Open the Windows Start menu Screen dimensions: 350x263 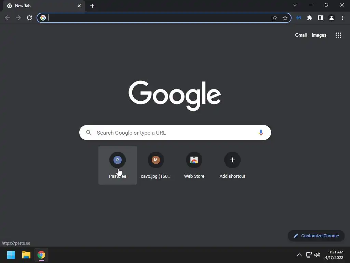pyautogui.click(x=11, y=255)
